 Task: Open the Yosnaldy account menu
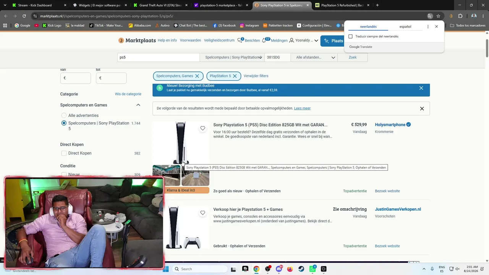coord(304,40)
